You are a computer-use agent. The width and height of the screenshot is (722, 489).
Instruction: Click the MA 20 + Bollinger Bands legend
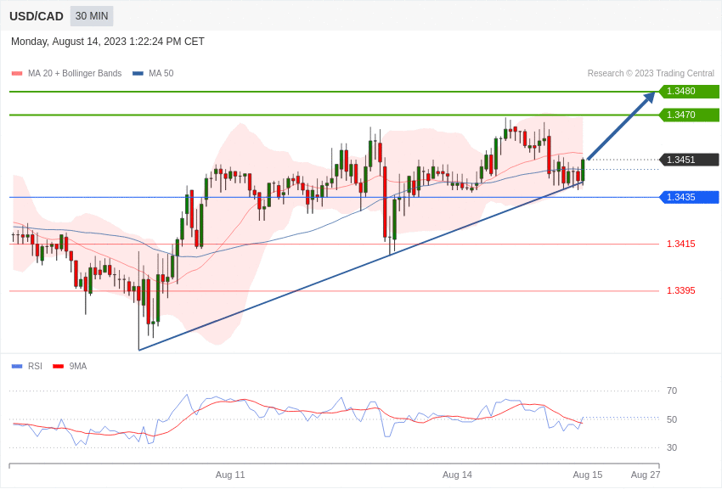[x=75, y=73]
